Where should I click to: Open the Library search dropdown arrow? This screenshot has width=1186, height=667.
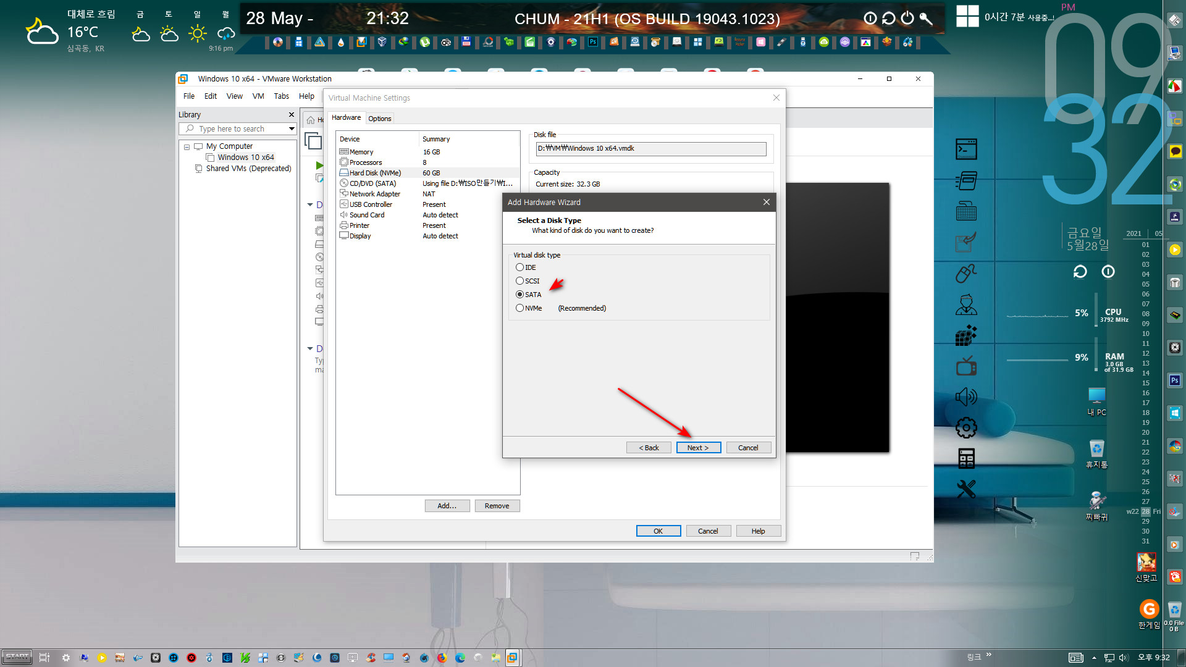click(292, 128)
